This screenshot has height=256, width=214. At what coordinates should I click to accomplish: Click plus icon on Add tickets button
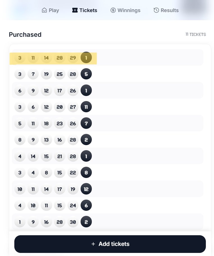pos(93,244)
